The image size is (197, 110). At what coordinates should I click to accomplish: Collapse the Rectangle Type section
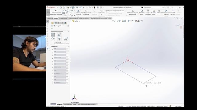pos(69,31)
